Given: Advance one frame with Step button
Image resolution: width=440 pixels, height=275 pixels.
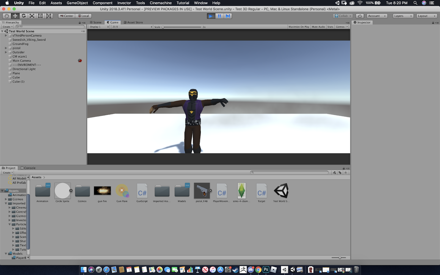Looking at the screenshot, I should (228, 16).
